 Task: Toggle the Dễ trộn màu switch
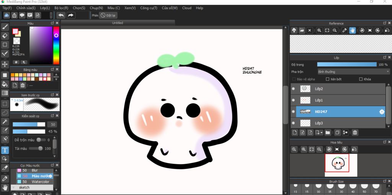pos(41,140)
